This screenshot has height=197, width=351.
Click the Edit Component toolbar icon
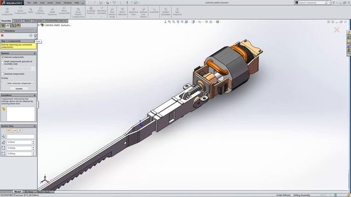coord(7,11)
